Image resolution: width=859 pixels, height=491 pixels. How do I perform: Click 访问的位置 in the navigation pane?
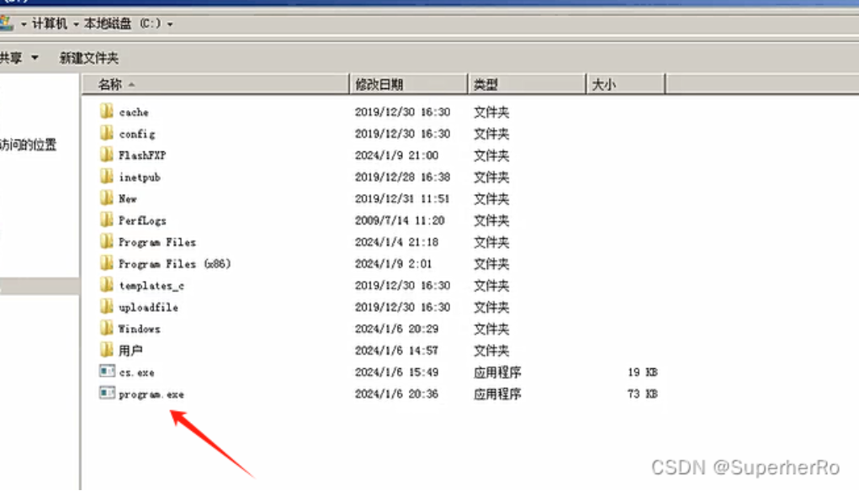point(28,145)
